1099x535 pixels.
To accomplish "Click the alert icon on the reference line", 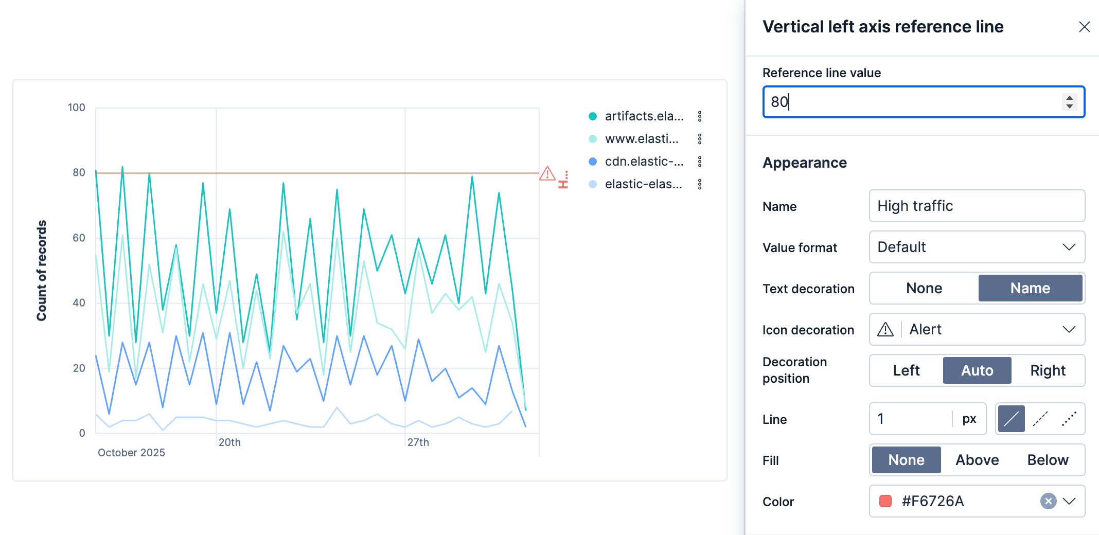I will [x=547, y=174].
